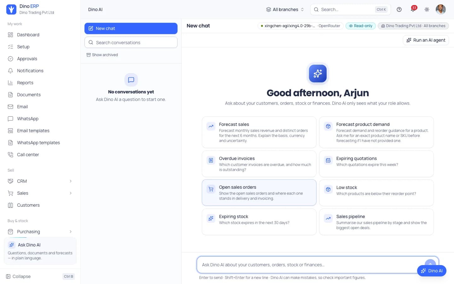Select the Forecast sales suggestion
The image size is (454, 284).
point(259,132)
